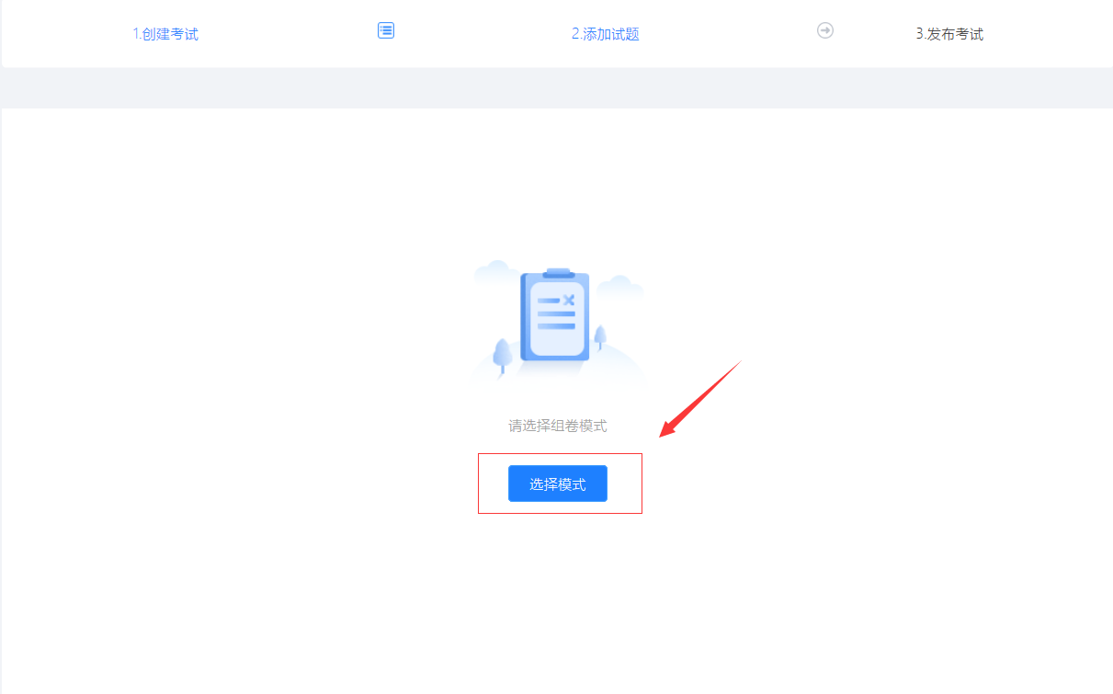Screen dimensions: 1113x694
Task: Click the blue spine of the clipboard
Action: [524, 316]
